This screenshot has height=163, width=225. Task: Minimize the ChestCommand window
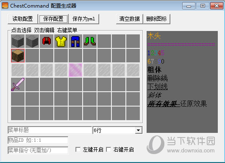[x=189, y=6]
